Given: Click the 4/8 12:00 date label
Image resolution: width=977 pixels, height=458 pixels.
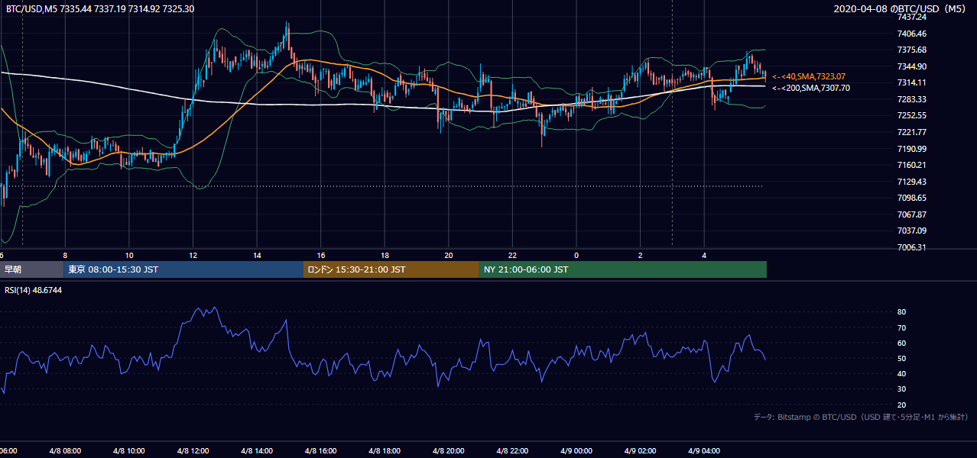Looking at the screenshot, I should pos(193,451).
